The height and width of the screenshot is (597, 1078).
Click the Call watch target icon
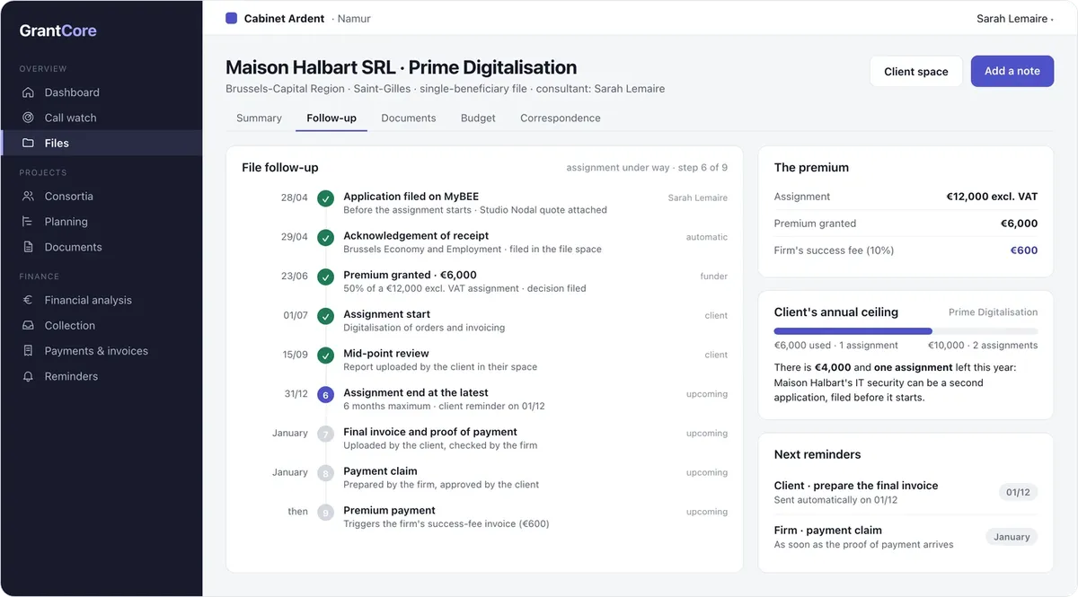coord(28,118)
